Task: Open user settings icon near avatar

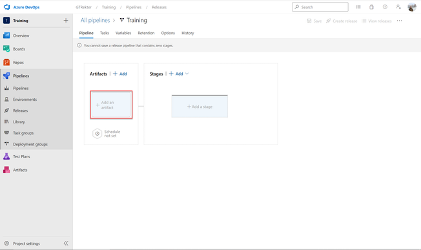Action: (x=398, y=7)
